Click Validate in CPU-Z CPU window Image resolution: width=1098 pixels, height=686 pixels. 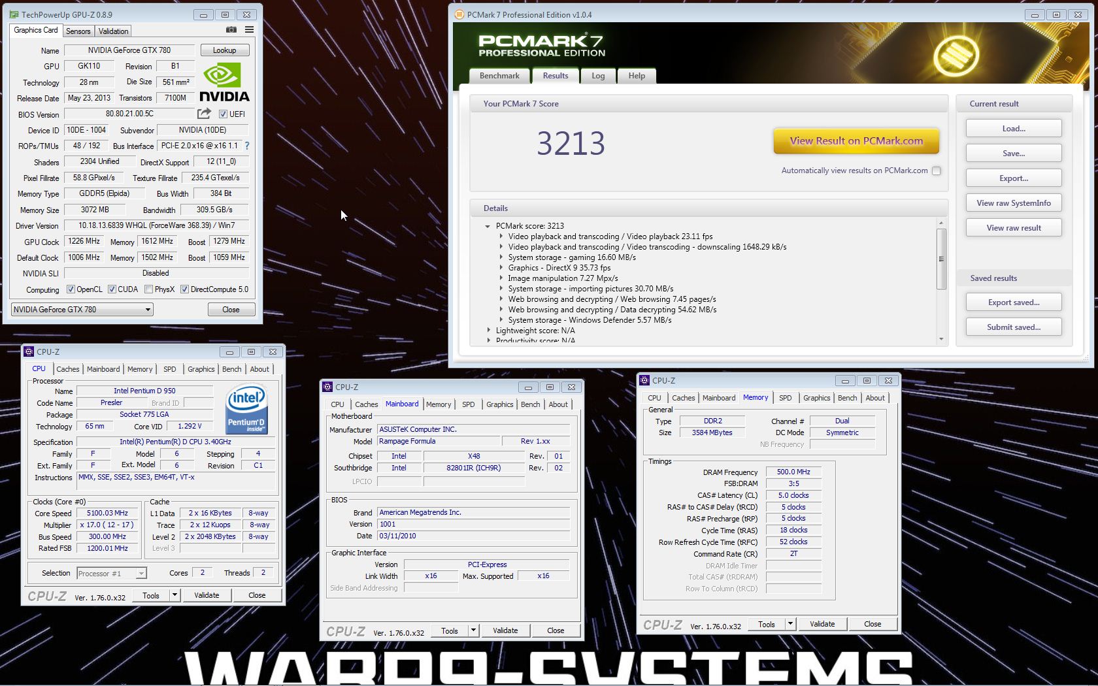click(207, 595)
